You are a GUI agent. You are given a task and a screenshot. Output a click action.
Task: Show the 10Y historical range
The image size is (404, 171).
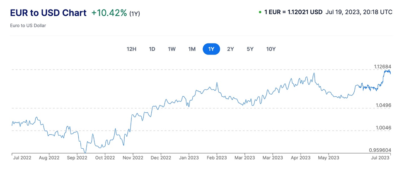pos(271,49)
